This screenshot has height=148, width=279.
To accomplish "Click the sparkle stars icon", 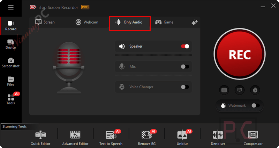I will tap(195, 22).
